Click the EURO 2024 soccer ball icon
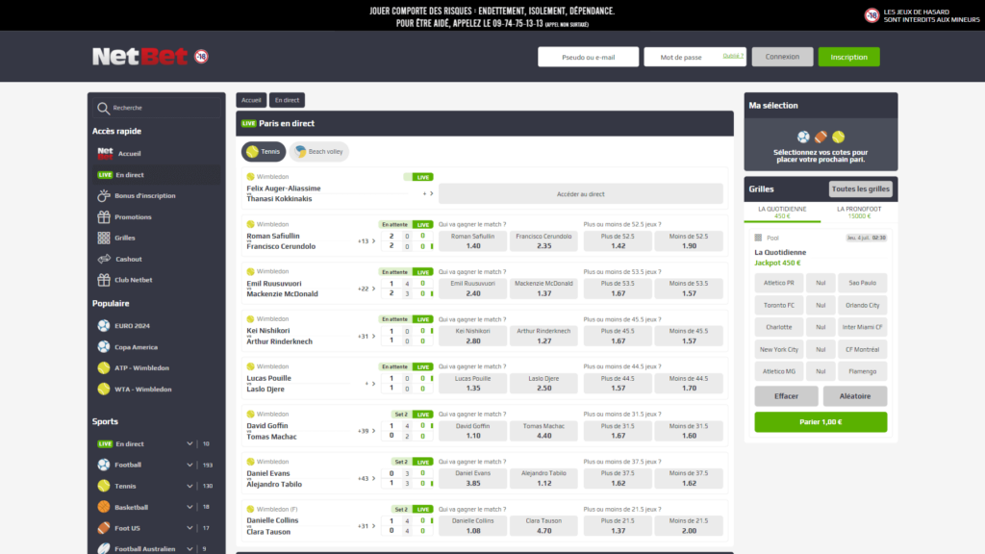Viewport: 985px width, 554px height. [x=104, y=326]
